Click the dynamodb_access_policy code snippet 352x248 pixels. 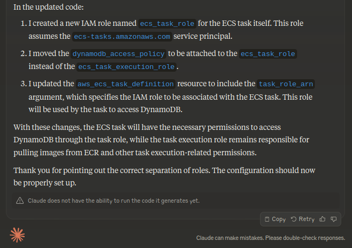click(x=118, y=54)
